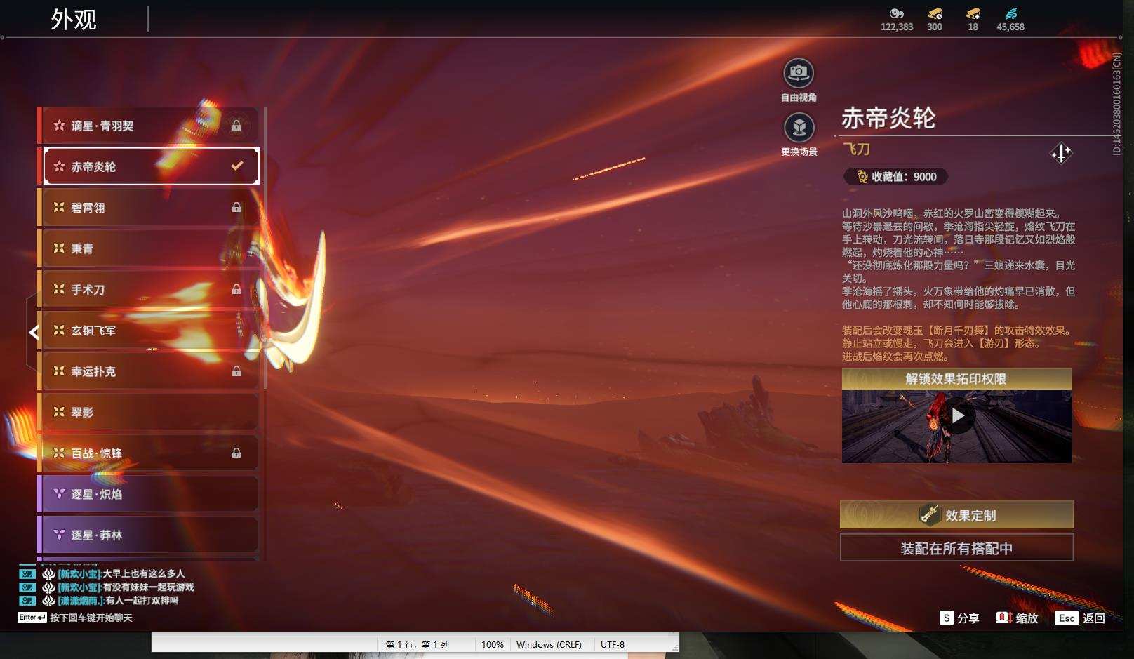Image resolution: width=1134 pixels, height=659 pixels.
Task: Click the lock icon on 手术刀
Action: (236, 289)
